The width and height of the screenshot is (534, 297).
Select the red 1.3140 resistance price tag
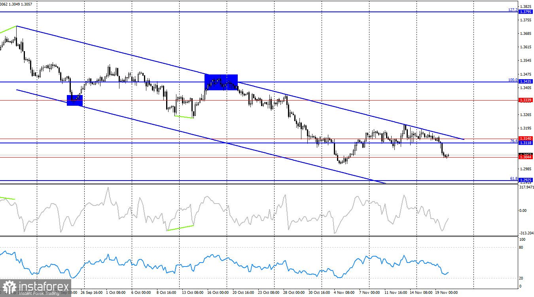tap(526, 138)
